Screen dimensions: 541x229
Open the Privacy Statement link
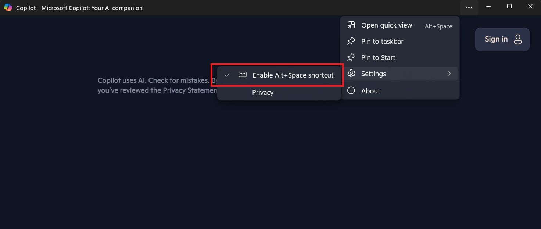pyautogui.click(x=190, y=90)
